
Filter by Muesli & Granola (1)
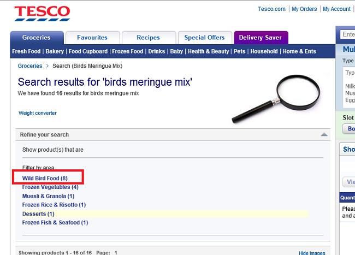48,196
